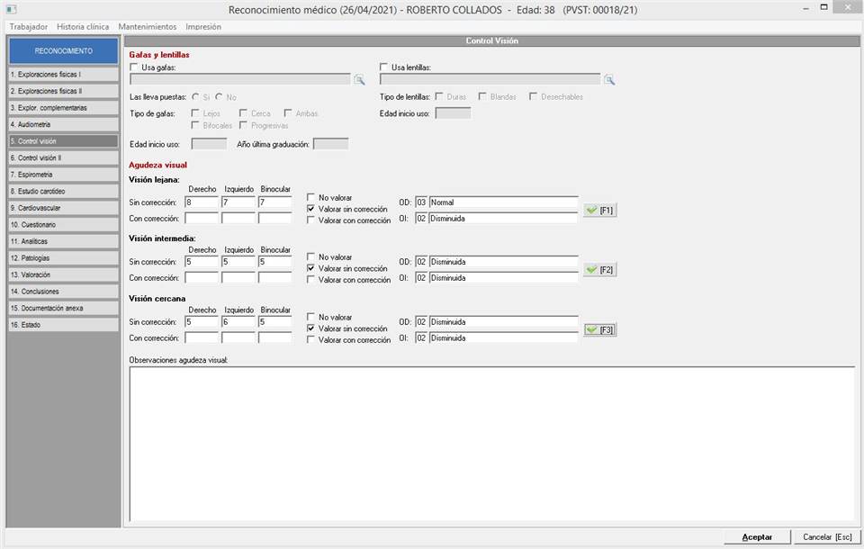
Task: Click the search icon beside the glasses field
Action: tap(359, 80)
